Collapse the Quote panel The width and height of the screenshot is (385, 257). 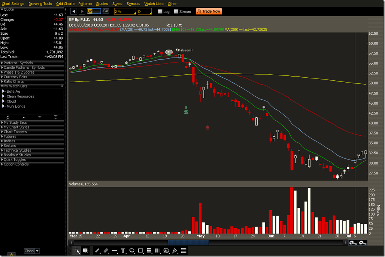pos(2,9)
